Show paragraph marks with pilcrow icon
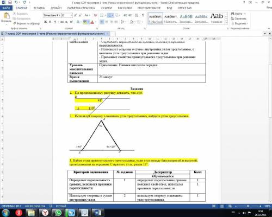The height and width of the screenshot is (217, 272). click(x=143, y=15)
